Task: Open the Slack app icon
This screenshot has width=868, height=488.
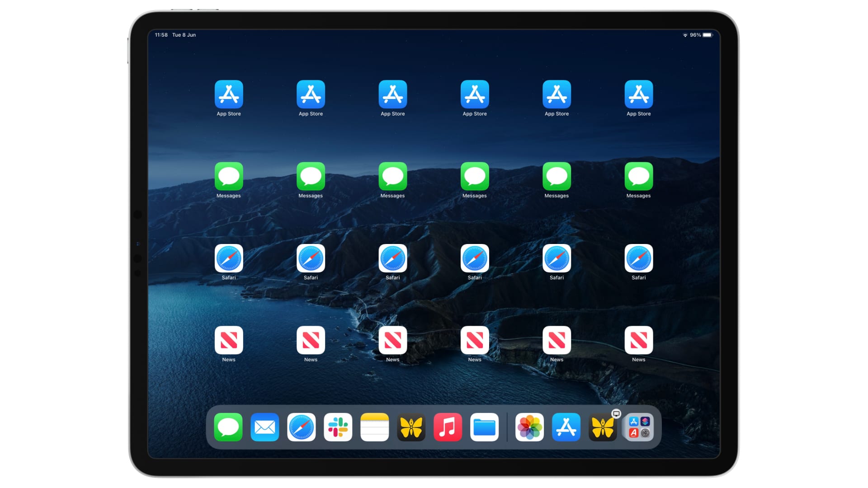Action: click(338, 427)
